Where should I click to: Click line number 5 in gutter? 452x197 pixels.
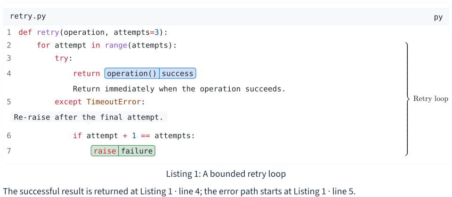(x=9, y=102)
